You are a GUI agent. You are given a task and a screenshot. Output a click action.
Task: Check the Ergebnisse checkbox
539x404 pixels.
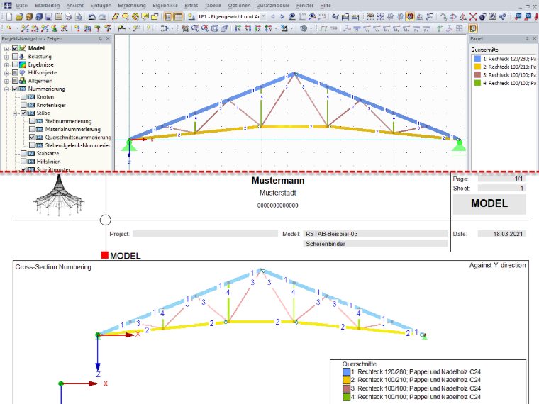[x=15, y=64]
